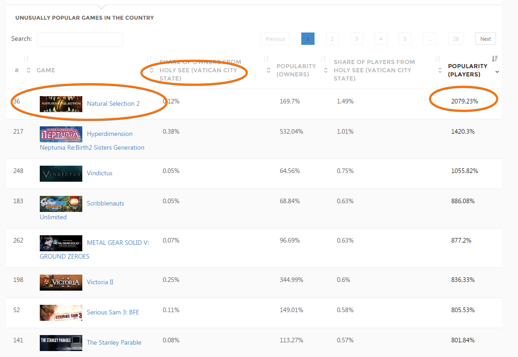Click the Hyperdimension Neptunia thumbnail

[x=61, y=134]
